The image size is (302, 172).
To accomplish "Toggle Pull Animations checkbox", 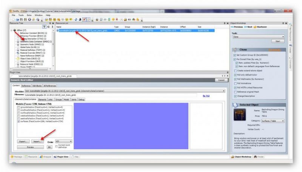I will coord(235,83).
